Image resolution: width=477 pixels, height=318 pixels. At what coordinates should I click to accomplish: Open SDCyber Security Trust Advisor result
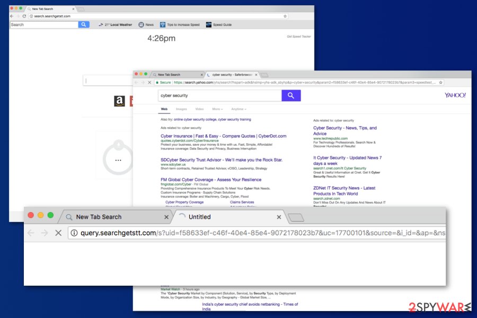[x=222, y=160]
